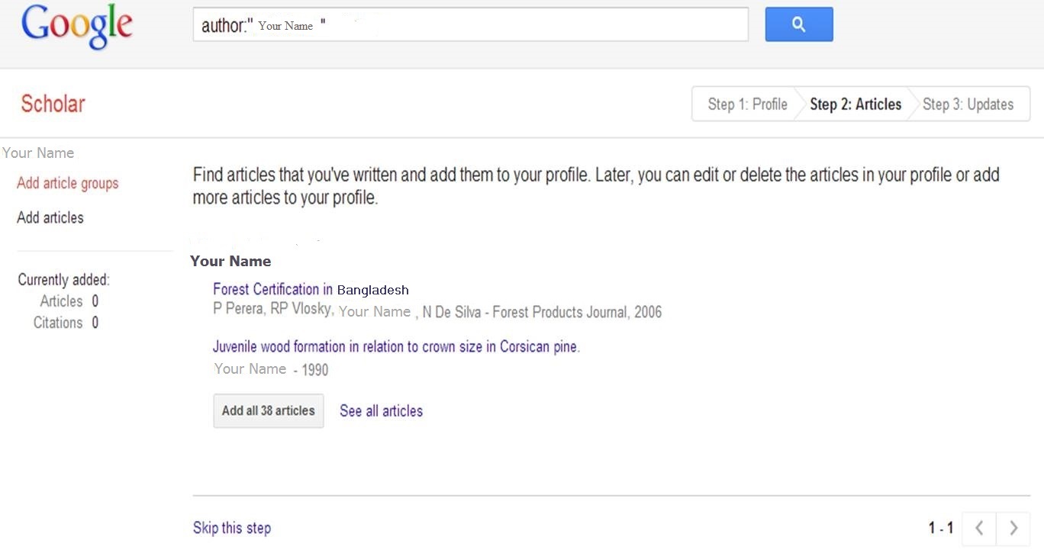This screenshot has width=1044, height=553.
Task: Click the Citations count in sidebar
Action: 66,323
